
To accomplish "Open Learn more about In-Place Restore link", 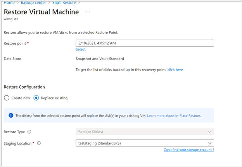I will (x=174, y=116).
